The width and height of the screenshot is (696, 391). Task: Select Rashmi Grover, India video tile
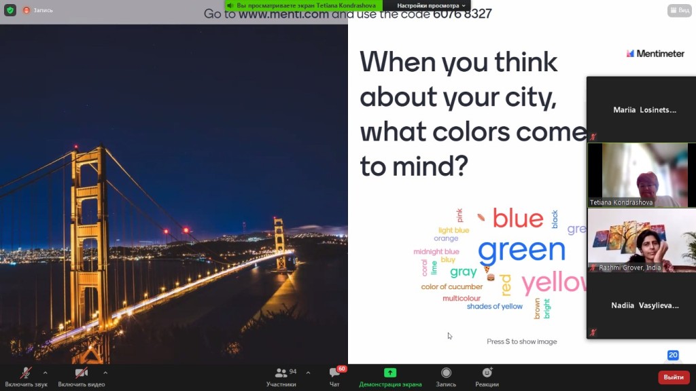642,240
